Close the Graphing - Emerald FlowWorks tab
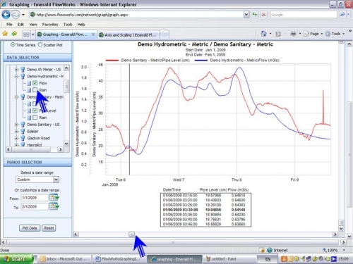Image resolution: width=353 pixels, height=264 pixels. tap(93, 34)
